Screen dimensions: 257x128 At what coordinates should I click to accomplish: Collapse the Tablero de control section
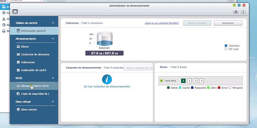click(53, 23)
